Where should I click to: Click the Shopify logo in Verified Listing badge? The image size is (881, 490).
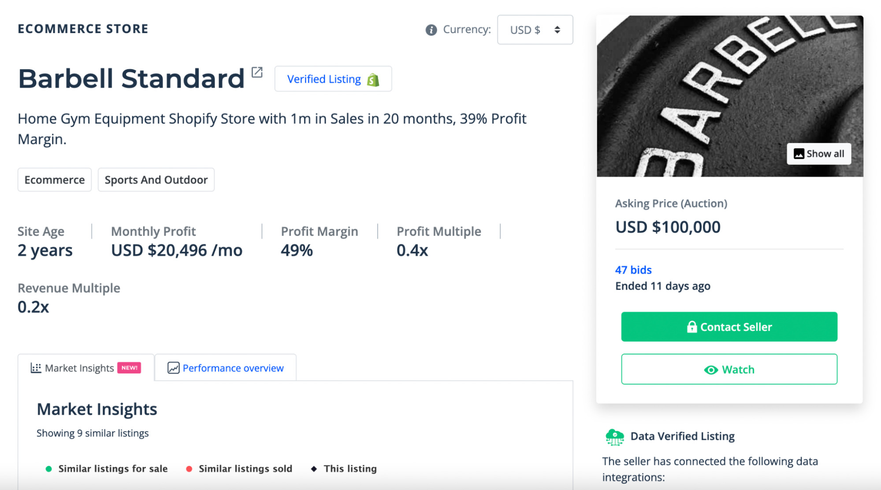coord(373,79)
